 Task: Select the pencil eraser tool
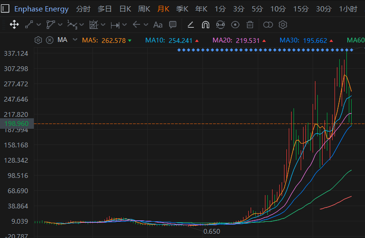tap(191, 24)
